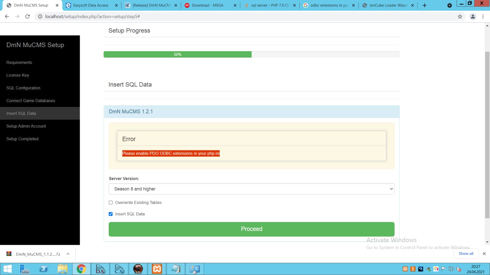Click the safely remove hardware tray icon
Screen dimensions: 490x275
428,269
